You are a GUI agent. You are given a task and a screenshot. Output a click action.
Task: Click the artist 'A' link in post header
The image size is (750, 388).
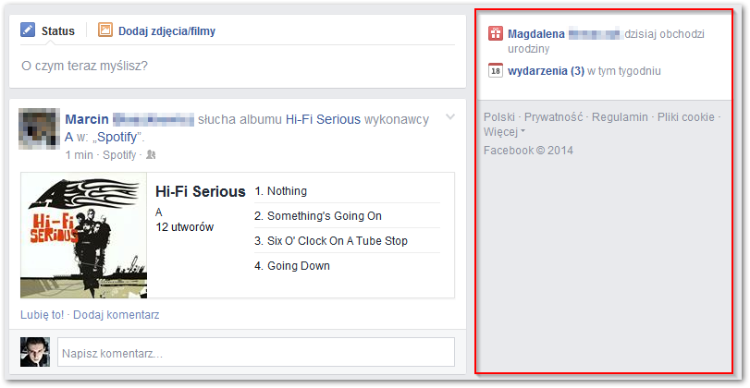(x=69, y=138)
